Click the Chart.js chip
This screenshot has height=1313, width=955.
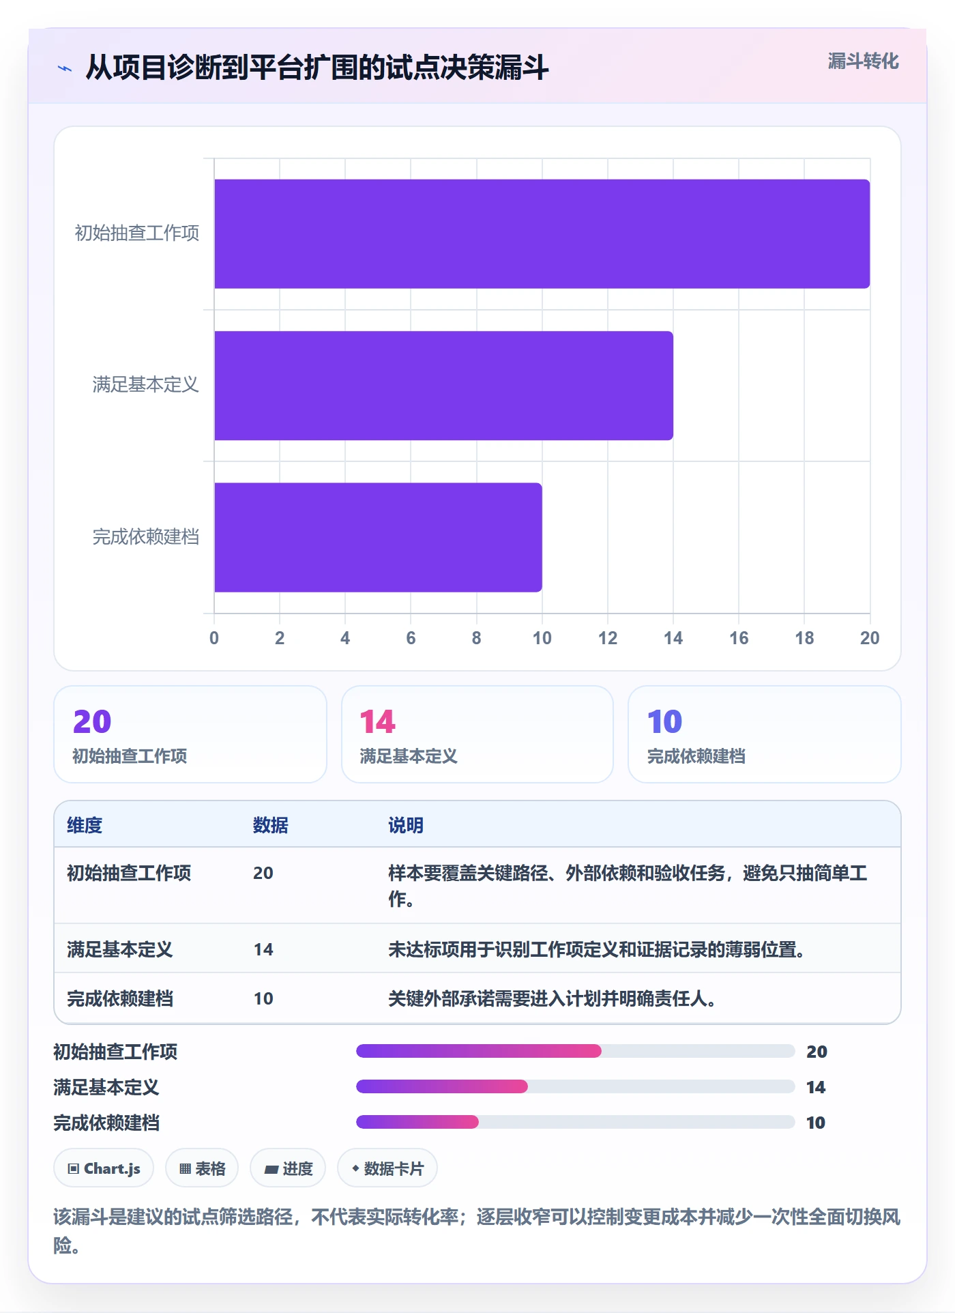(x=104, y=1168)
